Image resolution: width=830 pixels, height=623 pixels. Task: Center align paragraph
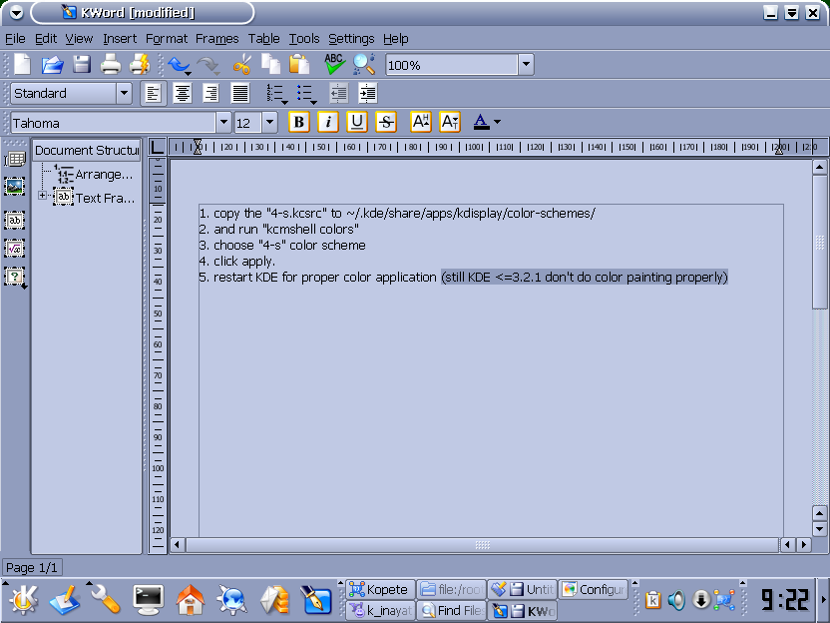(x=183, y=94)
